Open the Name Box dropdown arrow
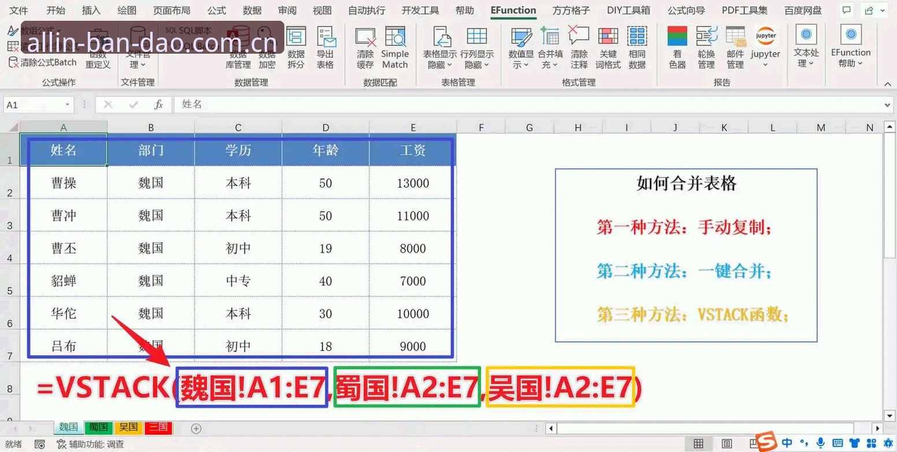This screenshot has width=897, height=452. pyautogui.click(x=68, y=104)
